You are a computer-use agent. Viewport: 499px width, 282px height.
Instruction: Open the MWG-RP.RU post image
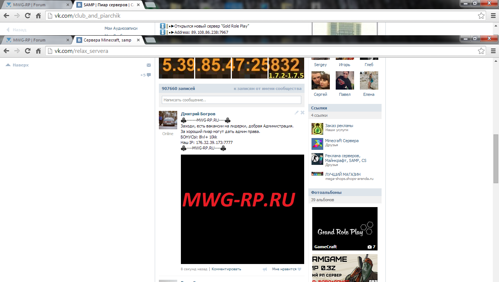pyautogui.click(x=243, y=209)
